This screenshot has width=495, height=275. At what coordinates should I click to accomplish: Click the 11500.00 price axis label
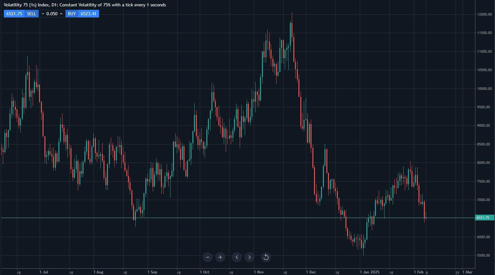coord(484,33)
